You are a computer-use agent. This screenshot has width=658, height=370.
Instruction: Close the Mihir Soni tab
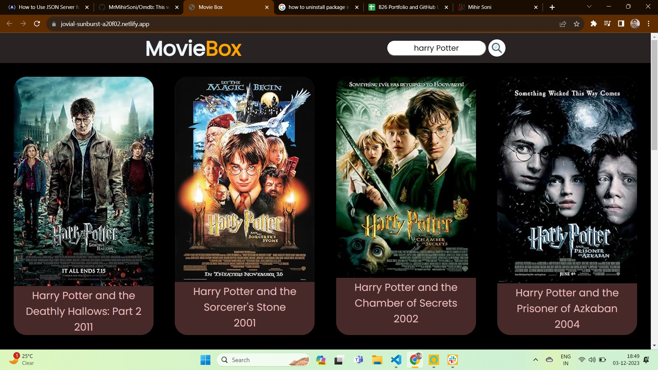click(536, 7)
